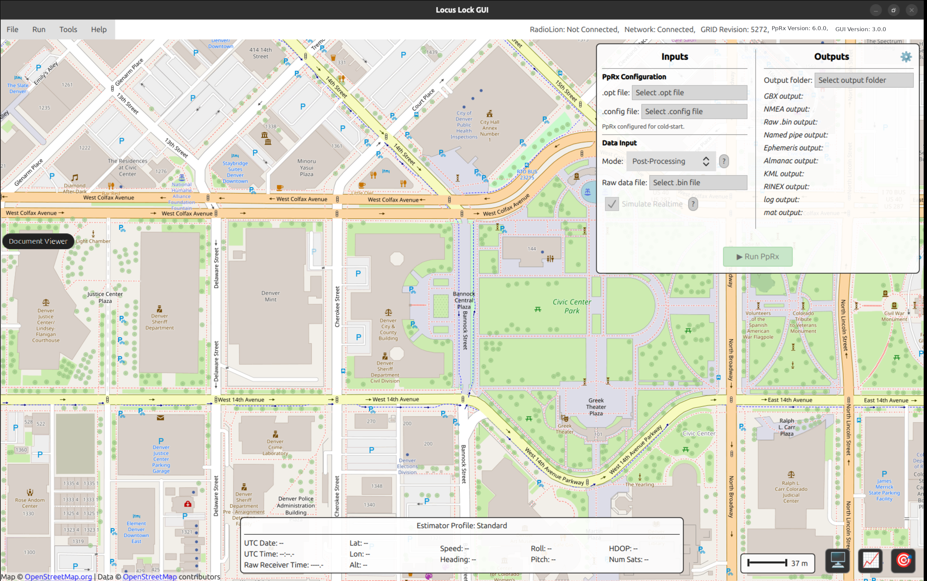This screenshot has width=927, height=581.
Task: Click the Named pipe output label
Action: (796, 135)
